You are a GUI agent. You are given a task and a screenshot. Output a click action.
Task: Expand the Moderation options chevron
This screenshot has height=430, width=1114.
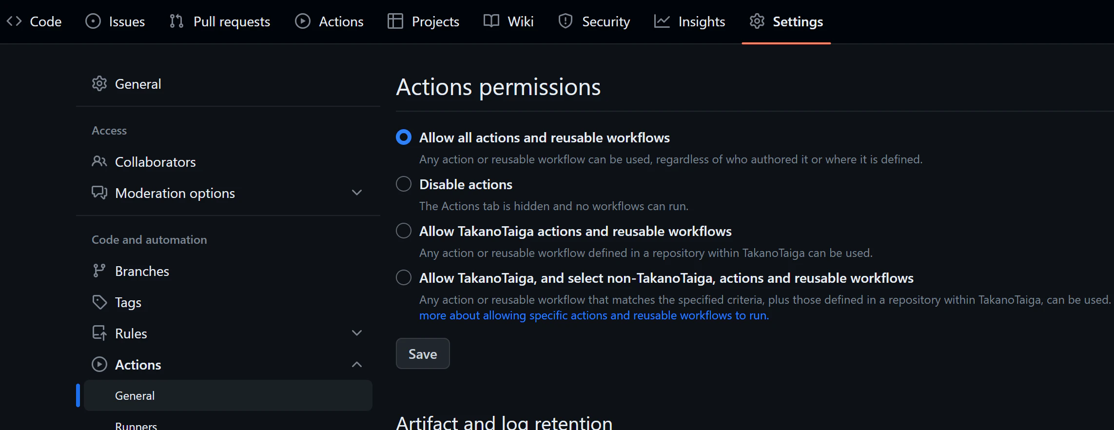(357, 193)
